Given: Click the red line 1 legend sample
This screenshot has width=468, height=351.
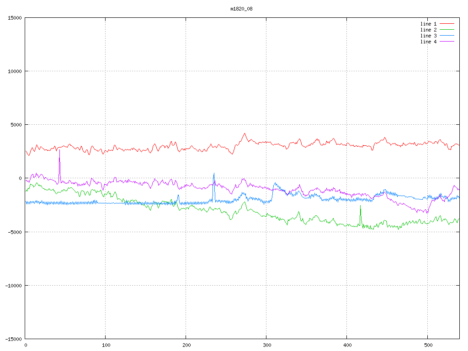Looking at the screenshot, I should click(447, 24).
